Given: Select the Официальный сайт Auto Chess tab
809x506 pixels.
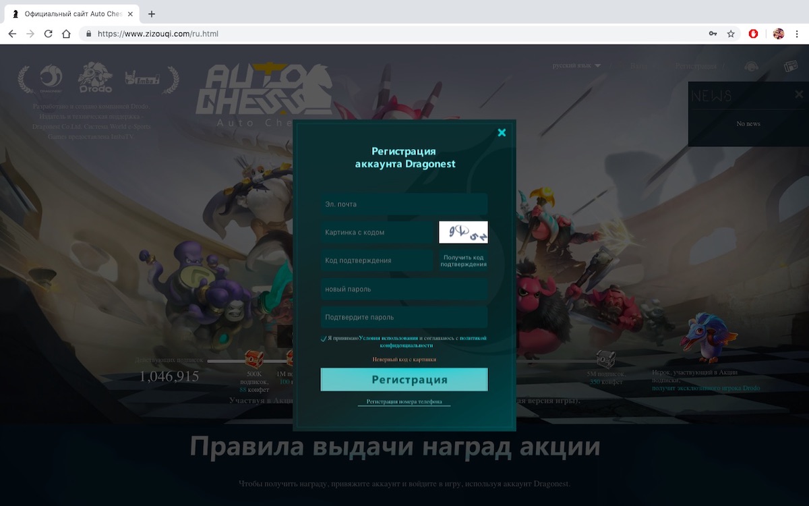Looking at the screenshot, I should click(x=73, y=13).
